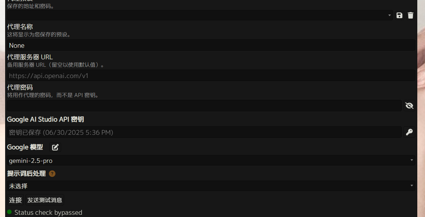Save the current proxy preset
The height and width of the screenshot is (217, 425).
click(x=400, y=15)
